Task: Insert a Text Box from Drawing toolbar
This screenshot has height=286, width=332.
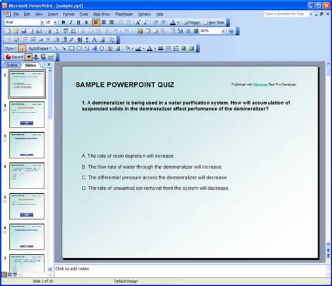Action: [x=86, y=48]
